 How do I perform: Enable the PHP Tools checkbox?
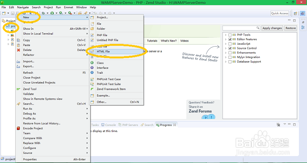pos(230,35)
